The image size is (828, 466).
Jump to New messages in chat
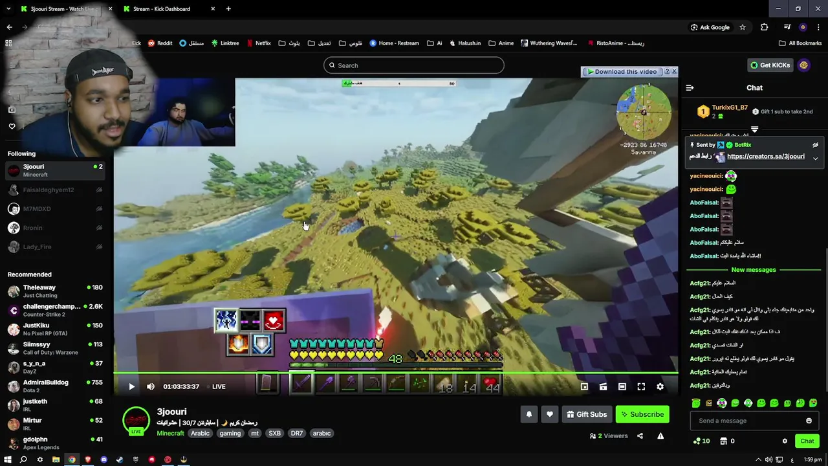(x=753, y=270)
